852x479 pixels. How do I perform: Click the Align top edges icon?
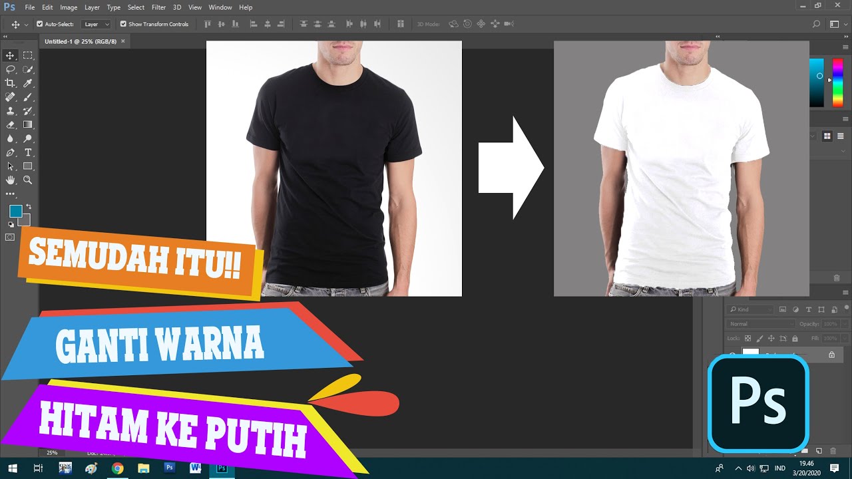pyautogui.click(x=208, y=24)
